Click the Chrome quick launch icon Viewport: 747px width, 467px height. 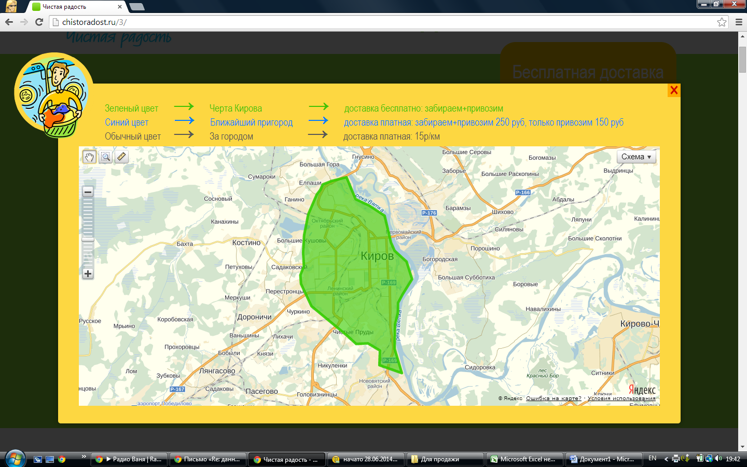click(62, 459)
